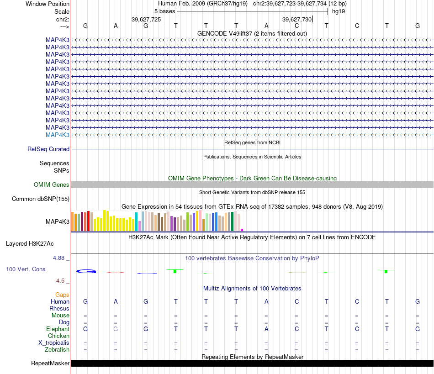Viewport: 434px width, 374px height.
Task: Select the OMIM Genes gray bar
Action: tap(252, 185)
